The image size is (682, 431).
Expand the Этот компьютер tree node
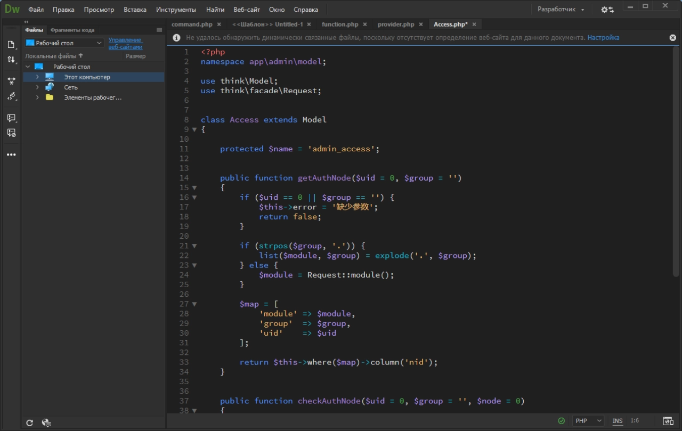tap(37, 77)
